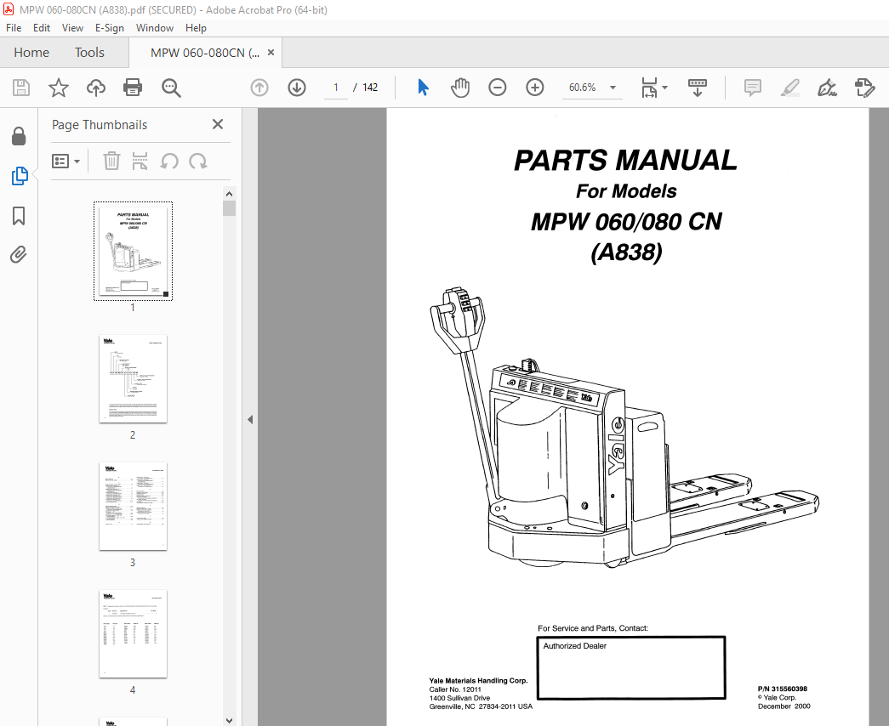View security settings lock icon

tap(19, 136)
